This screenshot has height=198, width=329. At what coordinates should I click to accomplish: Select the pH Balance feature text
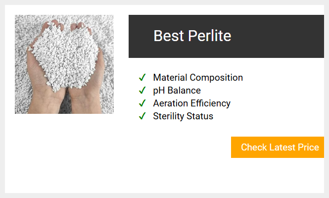177,91
